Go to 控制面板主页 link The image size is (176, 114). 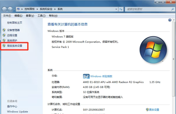click(x=15, y=23)
